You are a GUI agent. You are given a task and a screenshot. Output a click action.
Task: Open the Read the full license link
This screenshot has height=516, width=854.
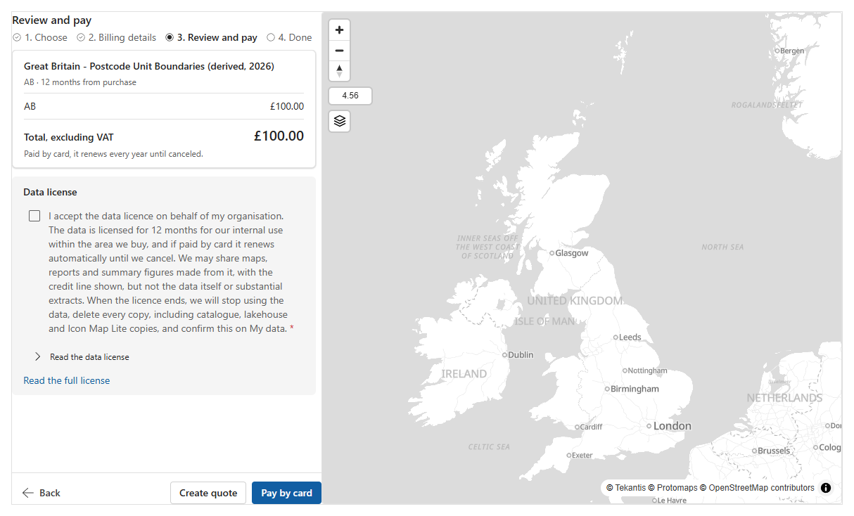(67, 380)
